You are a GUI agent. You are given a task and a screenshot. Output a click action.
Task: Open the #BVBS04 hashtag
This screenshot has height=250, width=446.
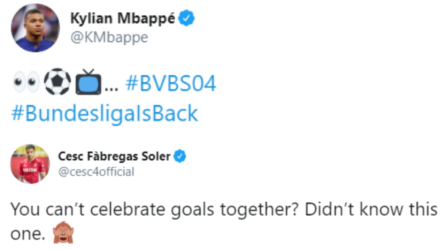pos(171,84)
